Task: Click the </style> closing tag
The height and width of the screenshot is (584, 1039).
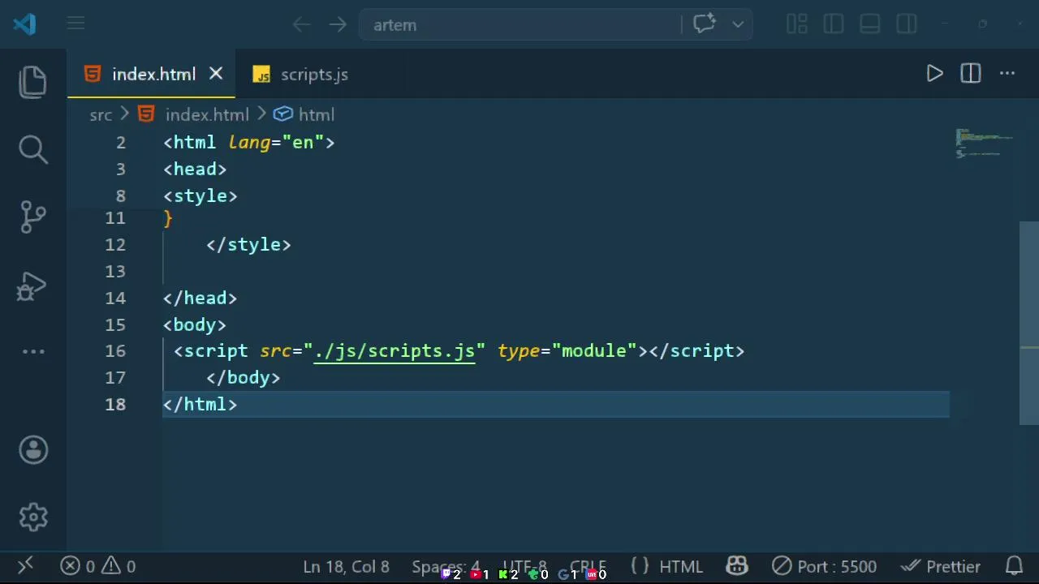Action: point(248,245)
